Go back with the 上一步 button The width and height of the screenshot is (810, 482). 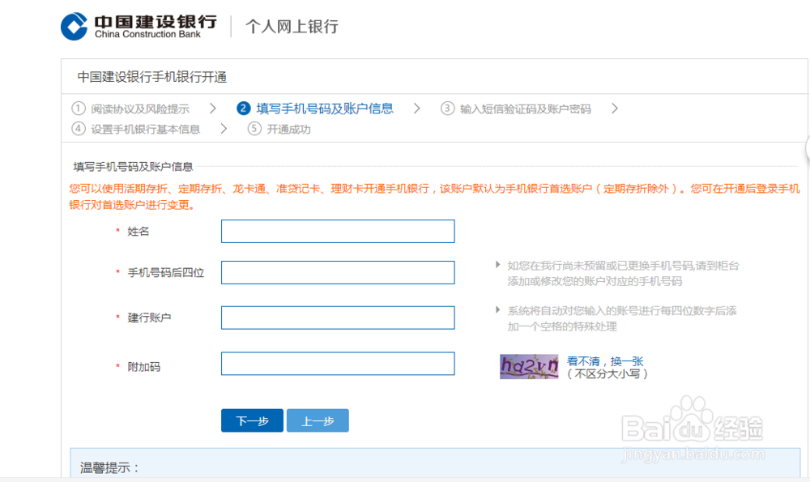click(318, 420)
